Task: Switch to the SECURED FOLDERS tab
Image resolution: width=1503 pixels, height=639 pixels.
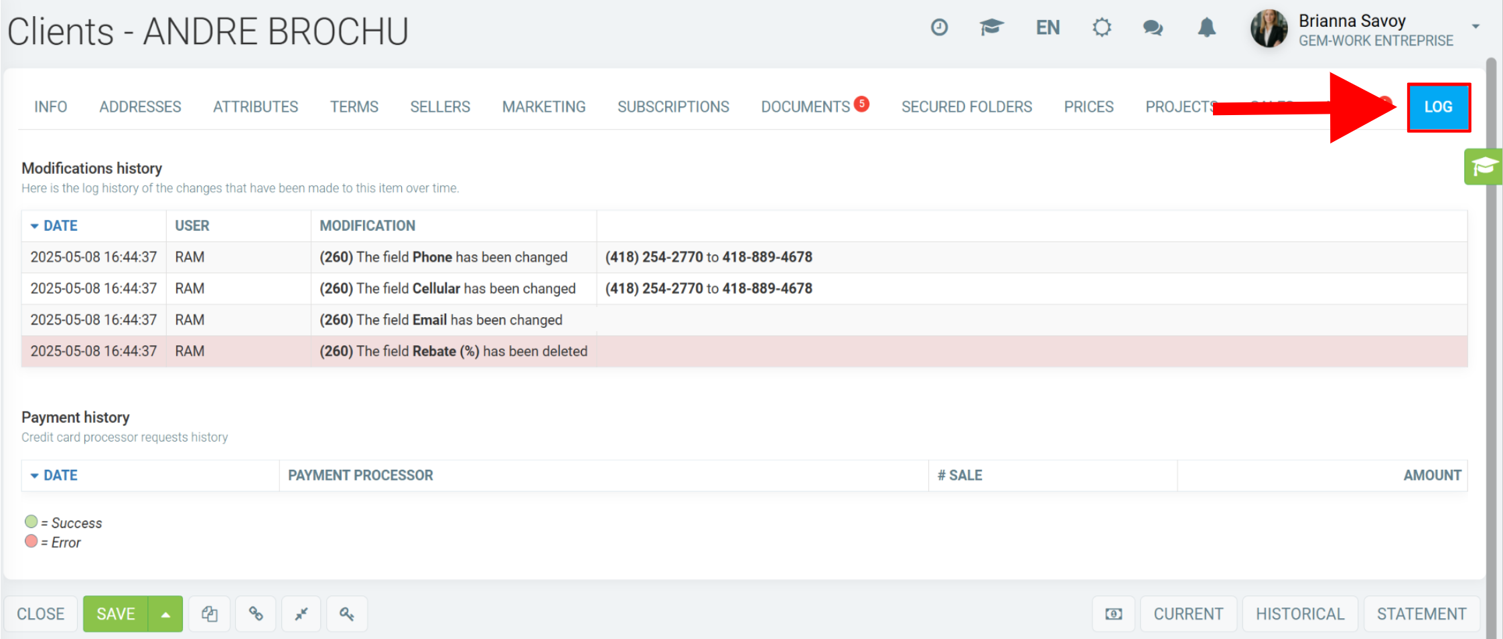Action: click(967, 106)
